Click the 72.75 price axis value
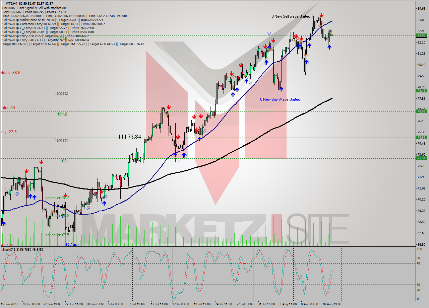Image resolution: width=429 pixels, height=308 pixels. pyautogui.click(x=421, y=166)
